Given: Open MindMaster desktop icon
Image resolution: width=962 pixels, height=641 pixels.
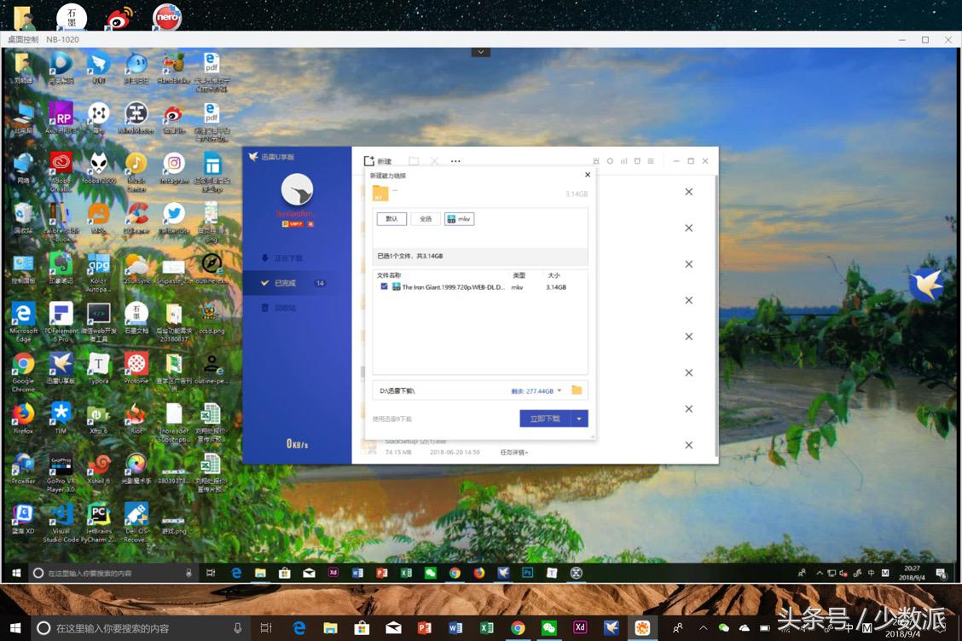Looking at the screenshot, I should tap(136, 118).
